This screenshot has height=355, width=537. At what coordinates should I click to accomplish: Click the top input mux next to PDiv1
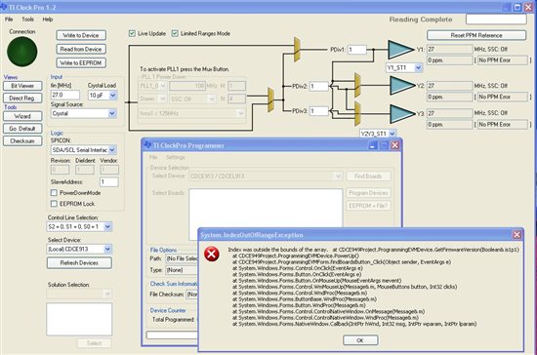[x=297, y=50]
